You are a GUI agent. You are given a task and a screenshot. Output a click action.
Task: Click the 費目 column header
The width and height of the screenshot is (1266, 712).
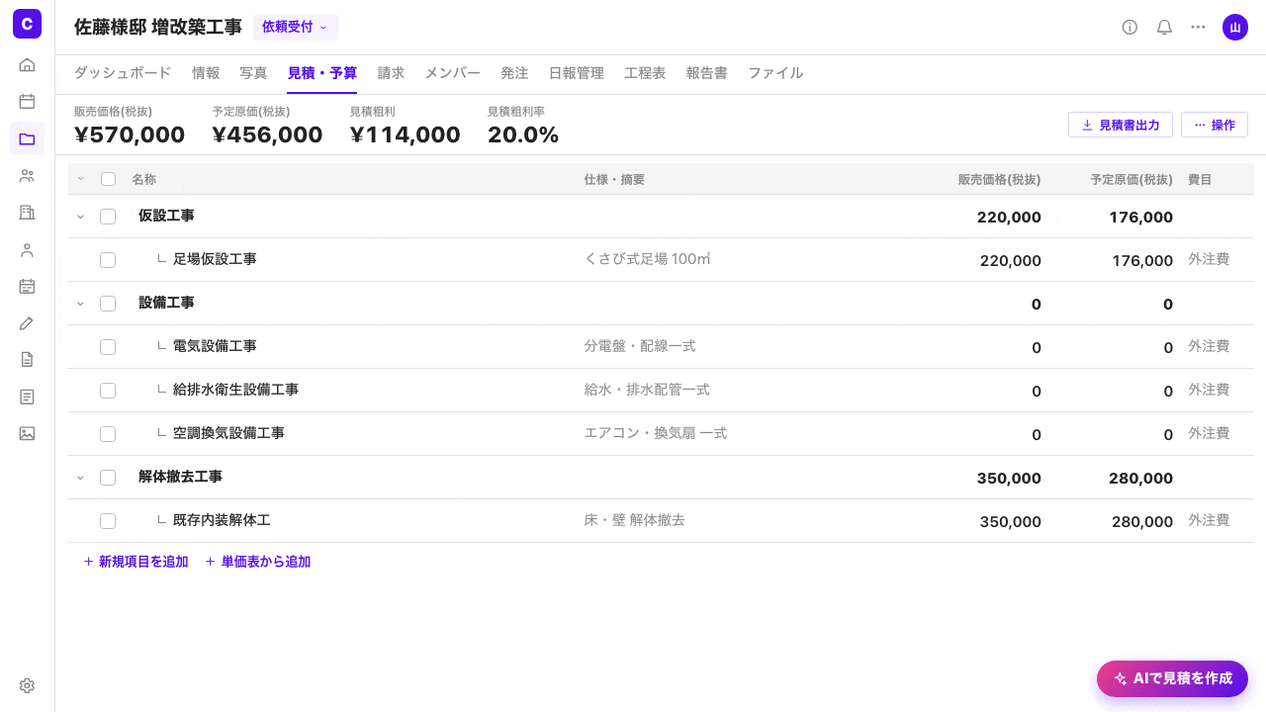(x=1200, y=180)
